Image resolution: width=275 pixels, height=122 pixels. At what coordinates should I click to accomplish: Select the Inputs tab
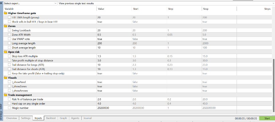click(x=38, y=118)
